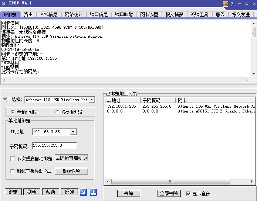Click the IPOP app icon in title bar
Image resolution: width=257 pixels, height=201 pixels.
tap(3, 3)
